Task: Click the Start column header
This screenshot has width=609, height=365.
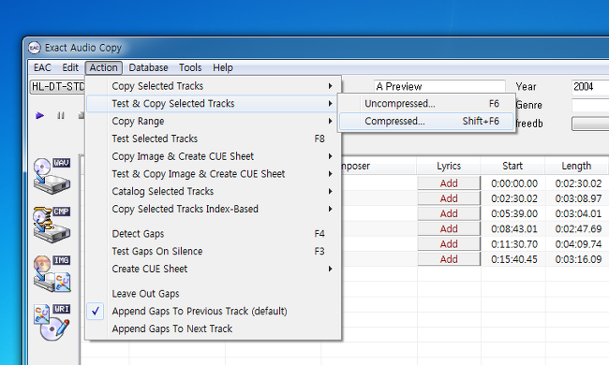Action: 512,166
